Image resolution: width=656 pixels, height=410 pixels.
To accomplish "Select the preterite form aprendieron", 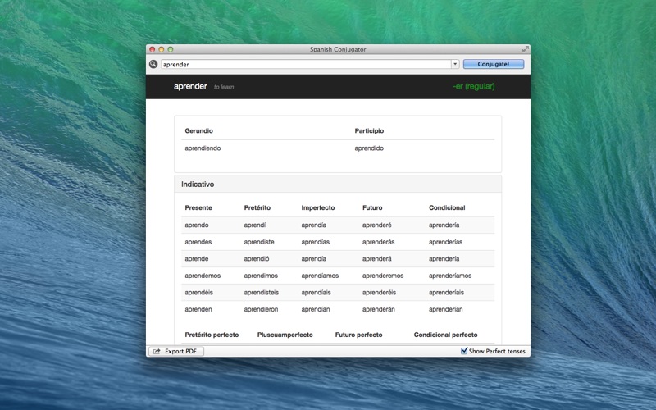I will [x=261, y=309].
